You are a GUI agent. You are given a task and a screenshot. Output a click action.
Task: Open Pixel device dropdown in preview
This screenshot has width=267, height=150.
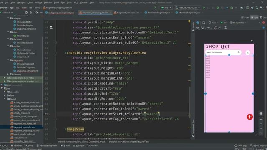[213, 22]
